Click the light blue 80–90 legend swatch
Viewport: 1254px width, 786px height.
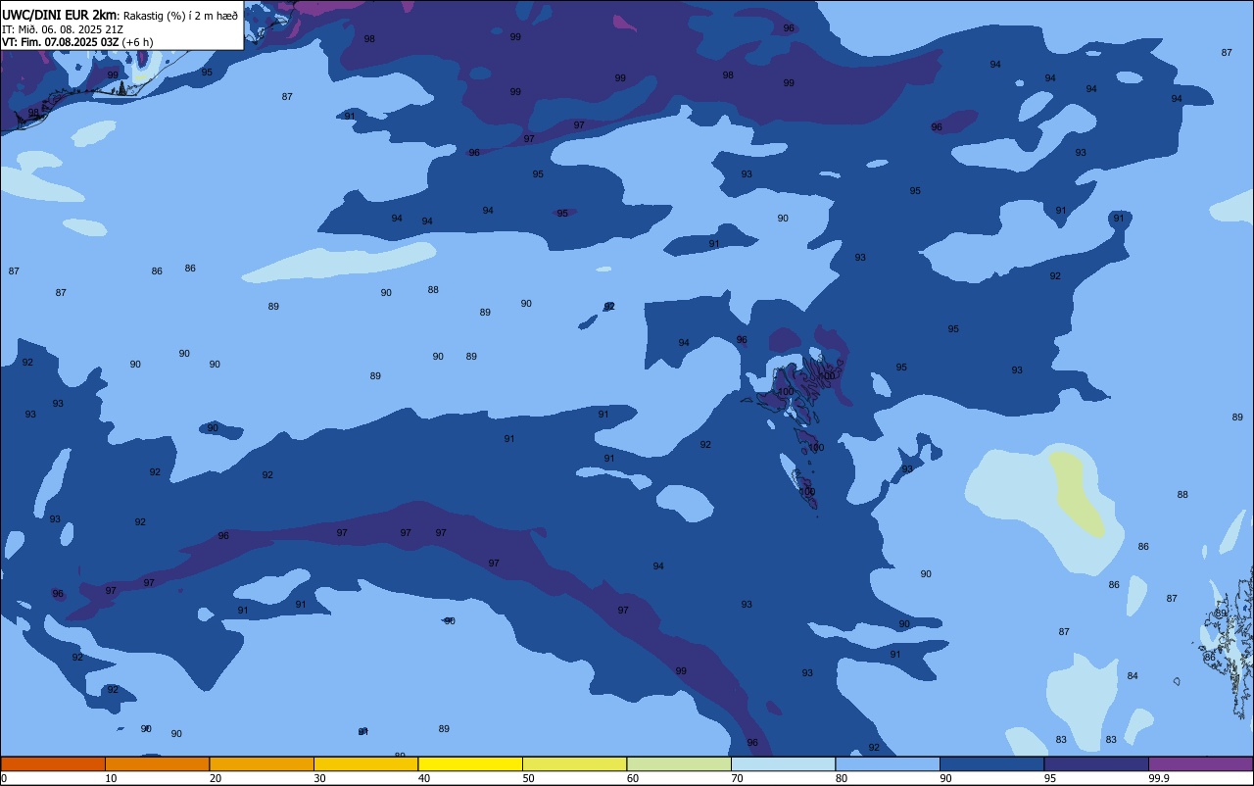coord(888,763)
